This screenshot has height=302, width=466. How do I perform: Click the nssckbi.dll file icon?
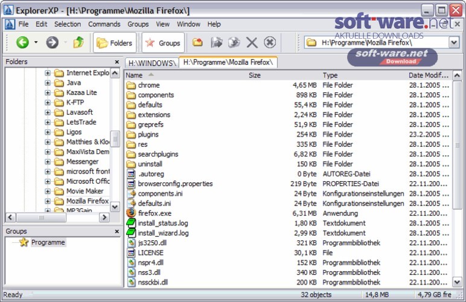(x=131, y=283)
